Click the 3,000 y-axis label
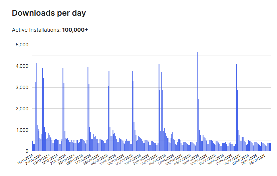 22,87
